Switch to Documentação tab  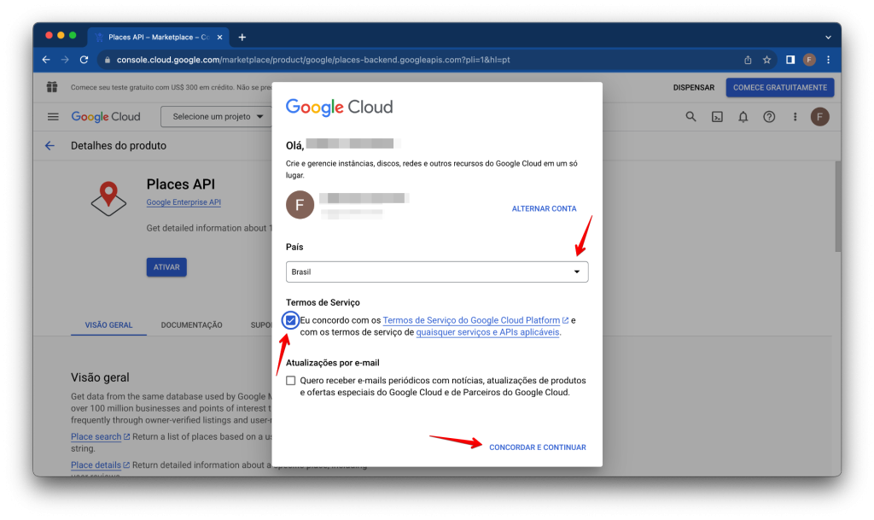point(192,325)
